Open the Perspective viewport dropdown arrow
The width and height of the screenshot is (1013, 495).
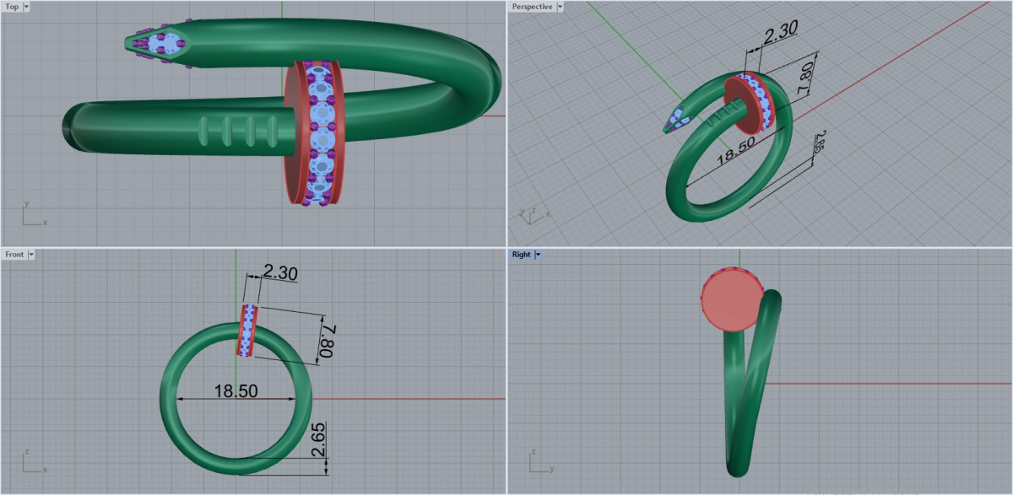tap(560, 7)
